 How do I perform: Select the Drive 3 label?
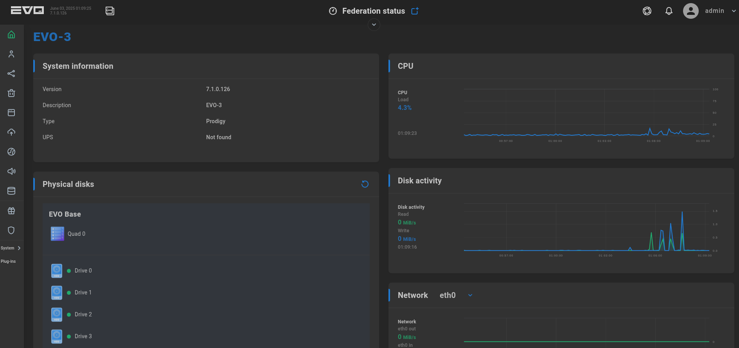[x=83, y=336]
